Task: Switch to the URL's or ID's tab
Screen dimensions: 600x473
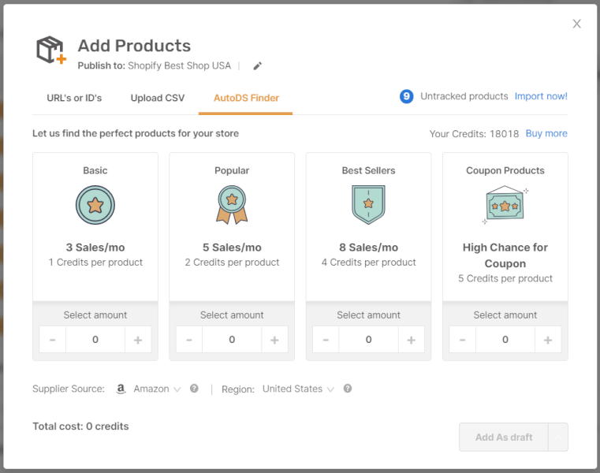Action: point(74,98)
